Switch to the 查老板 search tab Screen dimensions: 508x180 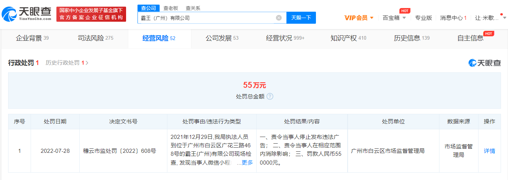pyautogui.click(x=171, y=8)
